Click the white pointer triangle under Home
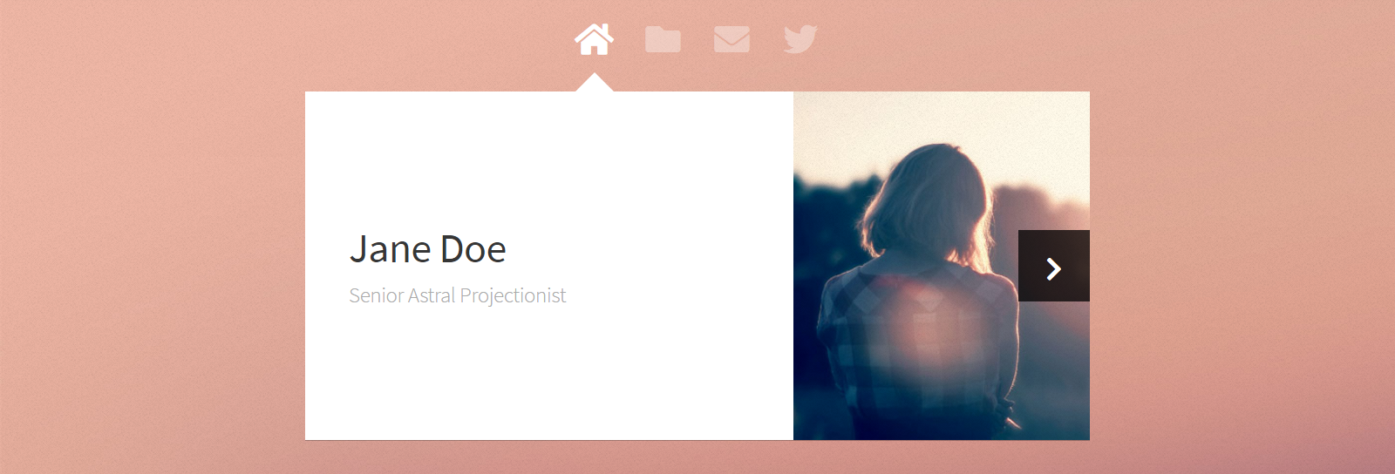Screen dimensions: 1395x474 pos(594,83)
